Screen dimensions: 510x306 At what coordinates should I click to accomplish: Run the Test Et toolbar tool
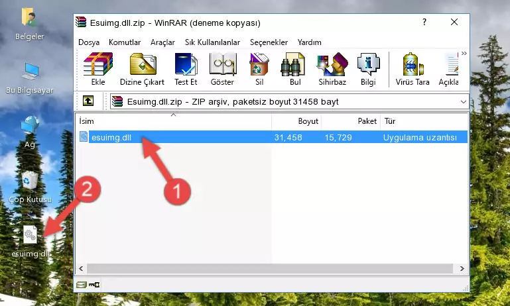click(x=186, y=69)
